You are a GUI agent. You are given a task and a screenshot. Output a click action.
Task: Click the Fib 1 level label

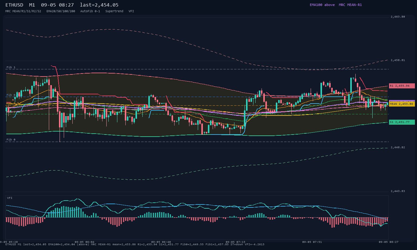pos(11,67)
